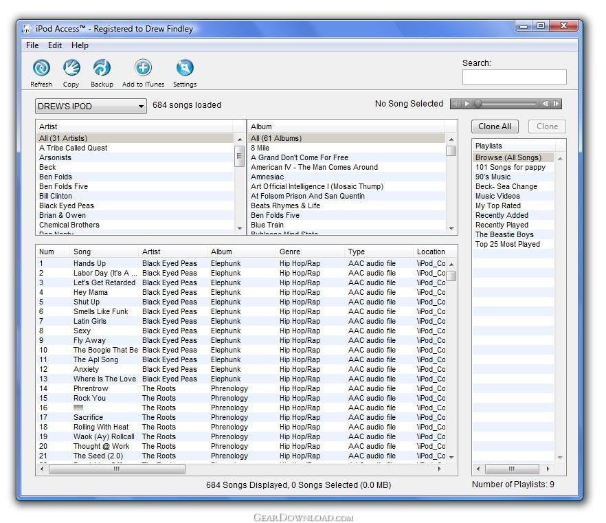Screen dimensions: 606x523
Task: Click the volume speaker icon
Action: (x=456, y=104)
